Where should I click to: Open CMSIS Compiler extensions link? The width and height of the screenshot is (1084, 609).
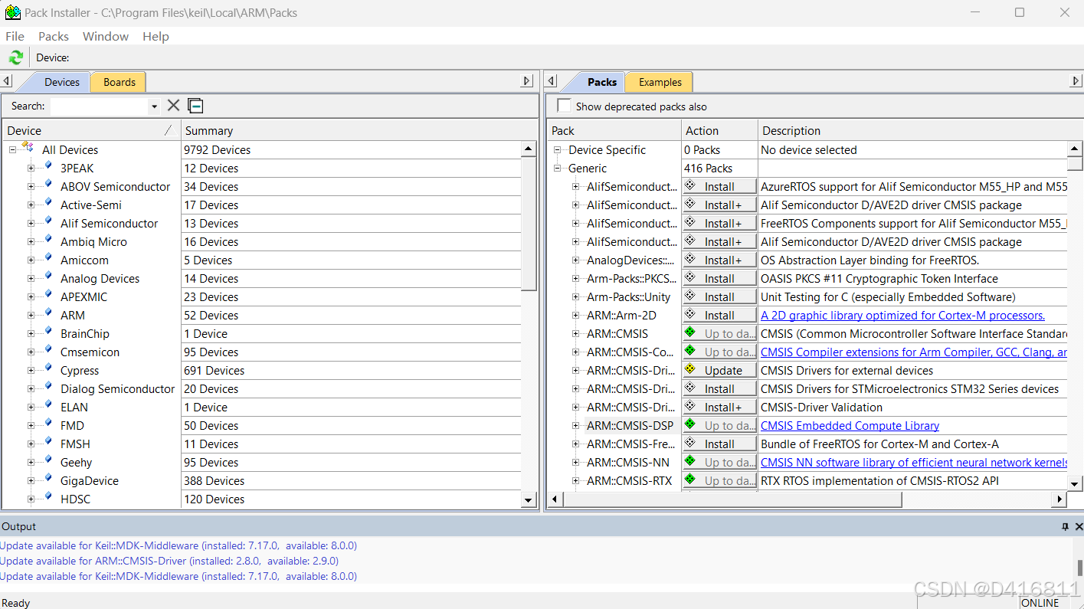coord(913,352)
